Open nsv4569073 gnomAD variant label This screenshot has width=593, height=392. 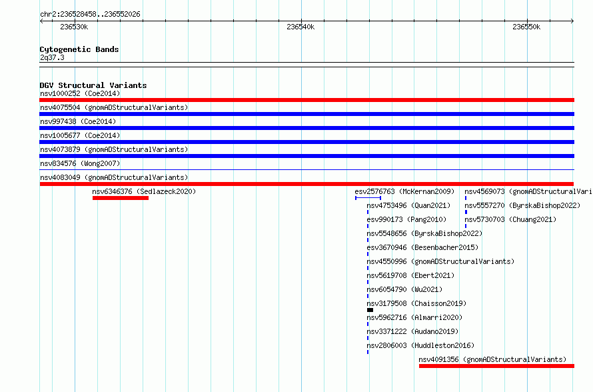pyautogui.click(x=528, y=191)
